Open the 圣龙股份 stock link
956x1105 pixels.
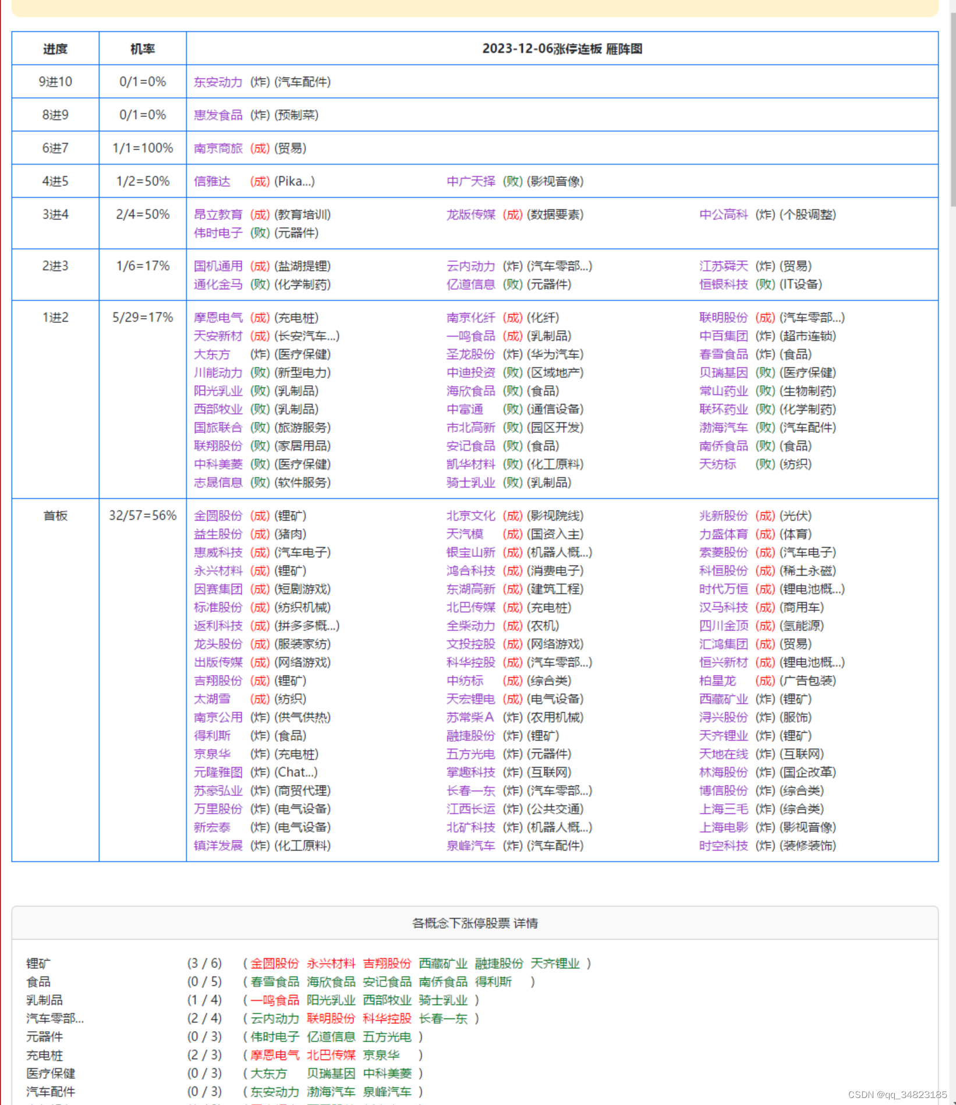pyautogui.click(x=471, y=354)
